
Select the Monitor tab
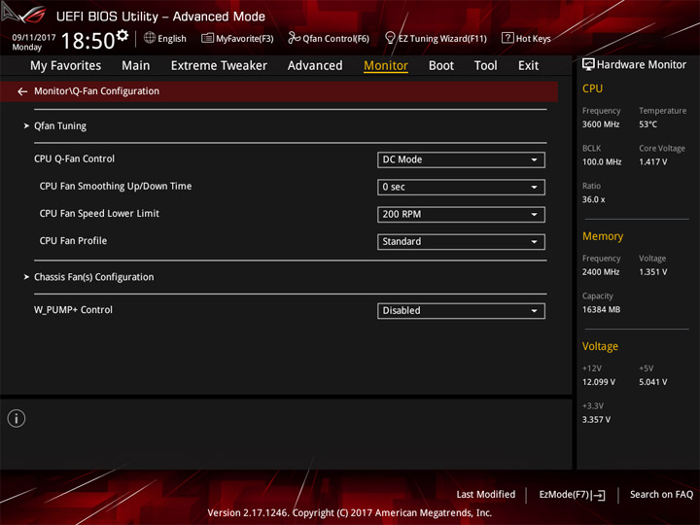pyautogui.click(x=386, y=66)
